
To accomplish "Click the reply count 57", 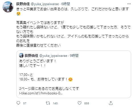I will pos(25,103).
